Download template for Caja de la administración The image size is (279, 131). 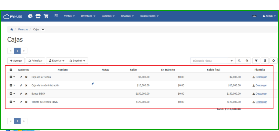coord(259,85)
